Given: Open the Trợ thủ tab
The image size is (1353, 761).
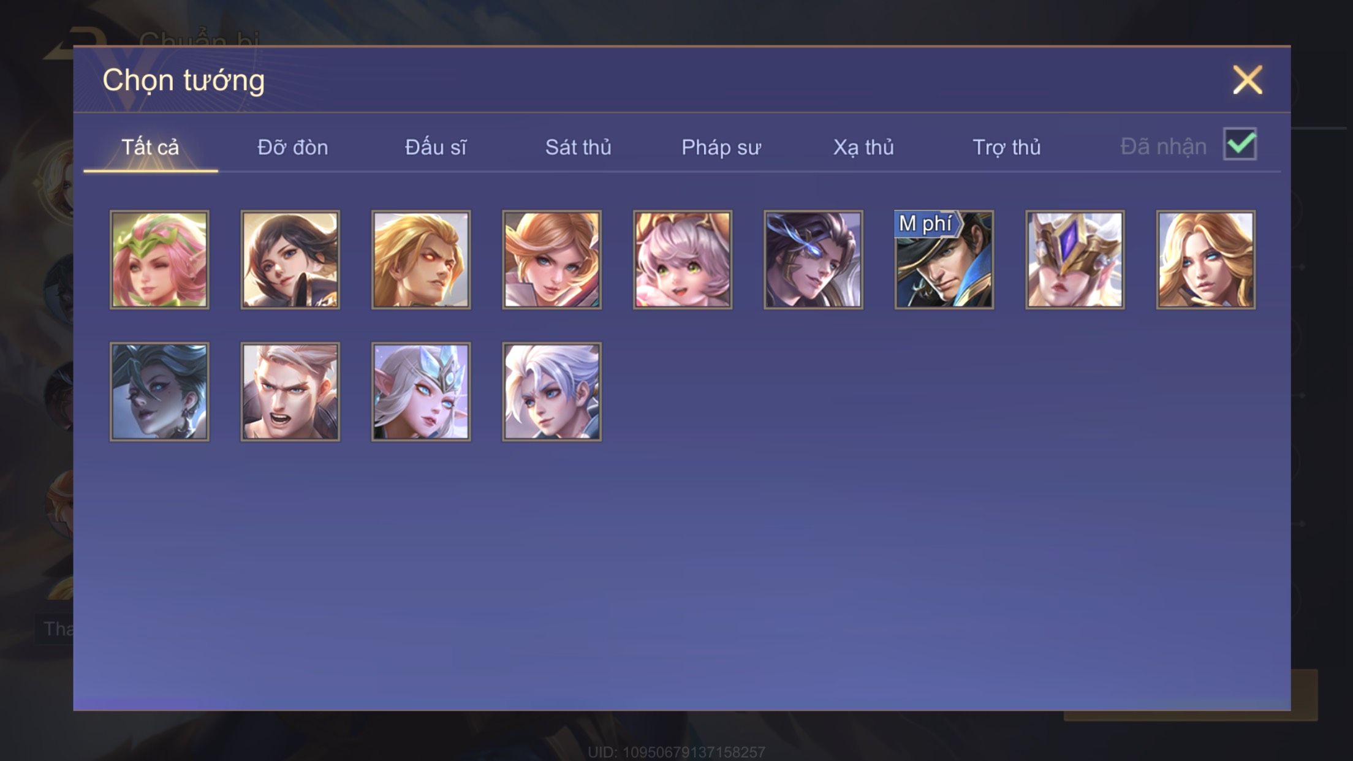Looking at the screenshot, I should (x=1007, y=147).
